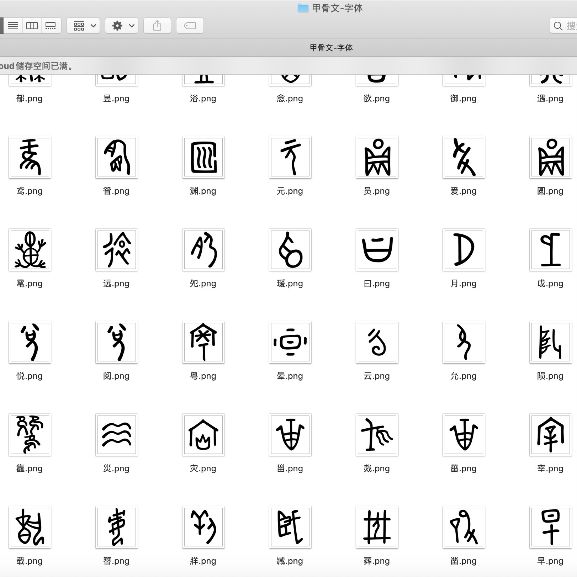The height and width of the screenshot is (577, 577).
Task: Select the 圆.png thumbnail
Action: point(550,157)
